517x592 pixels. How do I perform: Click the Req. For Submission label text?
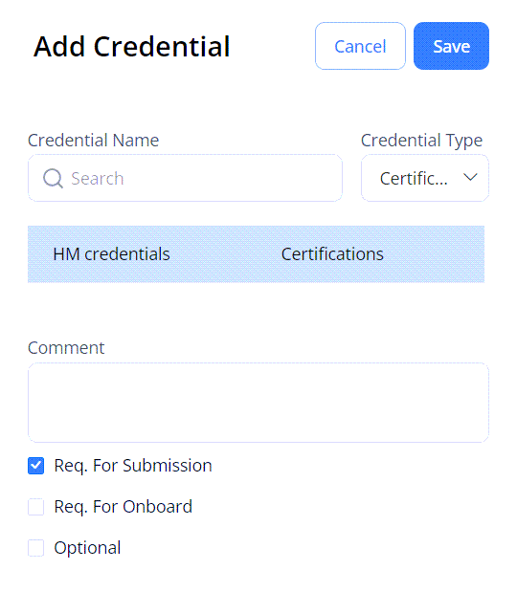pyautogui.click(x=133, y=466)
